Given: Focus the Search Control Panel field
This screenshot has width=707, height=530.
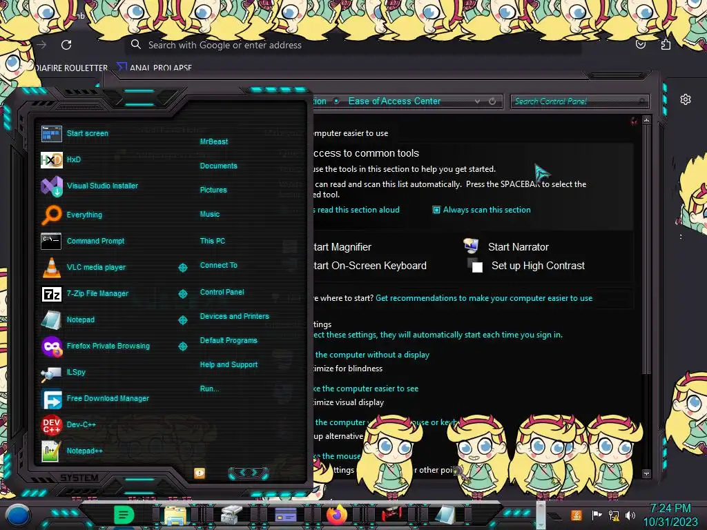Looking at the screenshot, I should [579, 101].
